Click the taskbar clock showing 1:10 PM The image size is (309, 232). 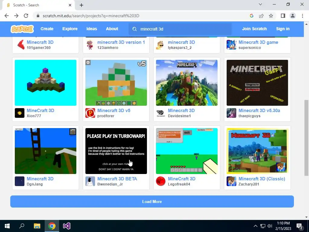coord(283,226)
